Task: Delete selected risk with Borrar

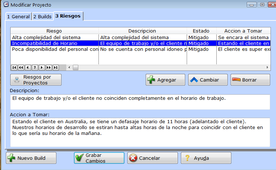Action: [250, 80]
